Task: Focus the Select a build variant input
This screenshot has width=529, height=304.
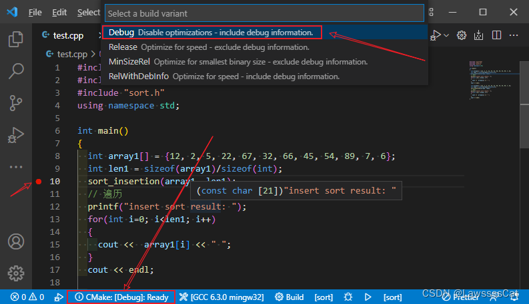Action: point(264,13)
